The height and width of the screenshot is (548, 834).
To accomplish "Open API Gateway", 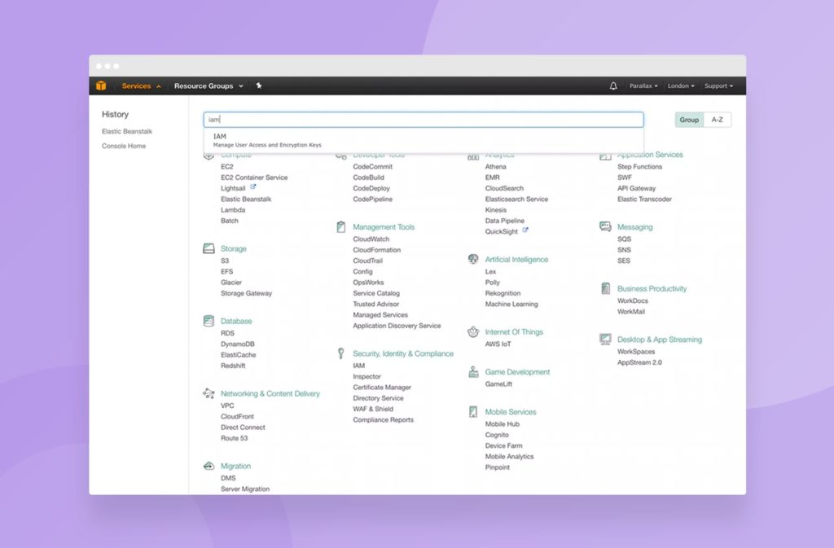I will (637, 188).
